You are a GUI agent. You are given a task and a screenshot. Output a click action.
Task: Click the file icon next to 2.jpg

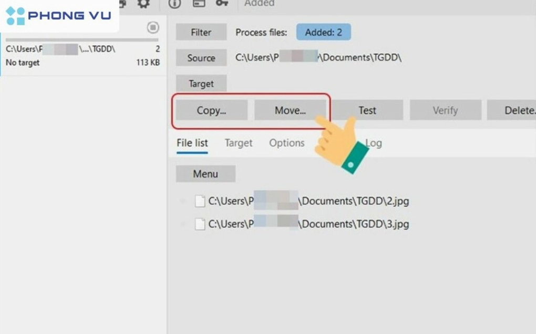(x=200, y=201)
